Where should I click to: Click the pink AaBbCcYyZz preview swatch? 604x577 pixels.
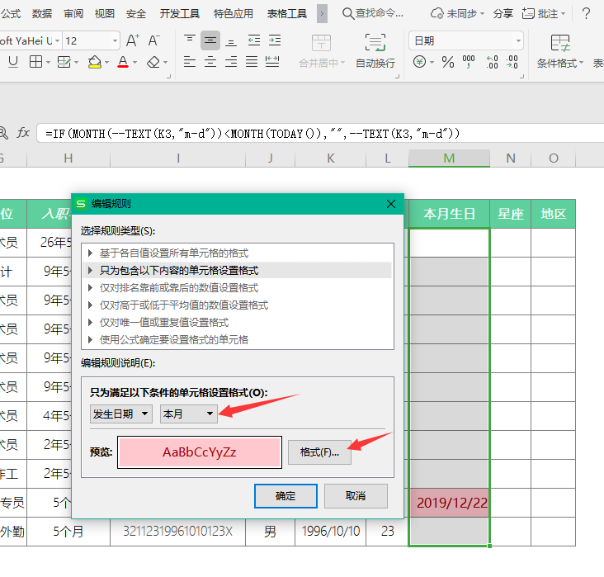tap(200, 452)
